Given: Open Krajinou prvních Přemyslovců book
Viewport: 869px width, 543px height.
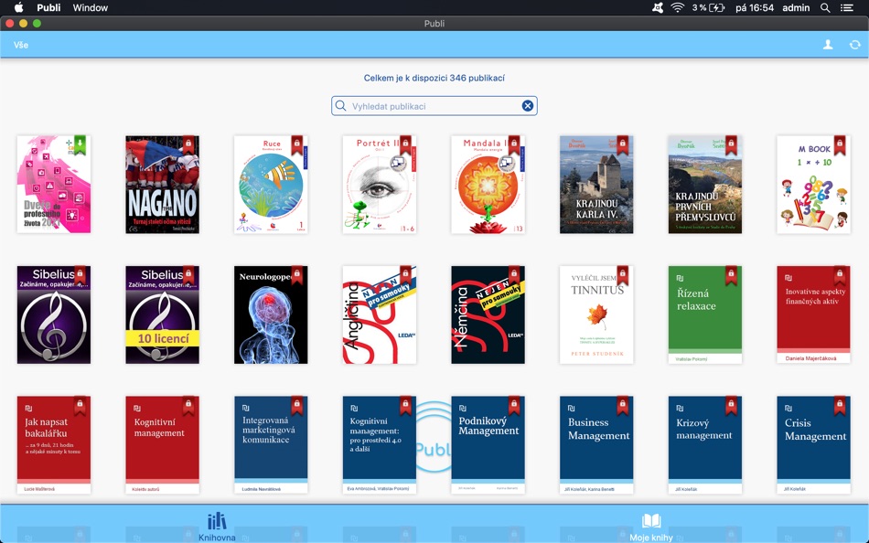Looking at the screenshot, I should [705, 185].
